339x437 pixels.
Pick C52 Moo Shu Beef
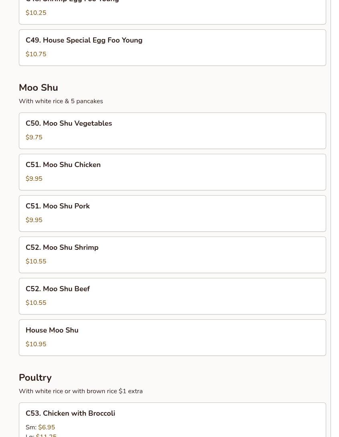172,296
